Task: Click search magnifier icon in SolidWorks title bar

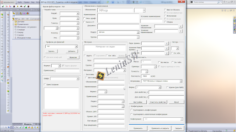Action: 219,2
